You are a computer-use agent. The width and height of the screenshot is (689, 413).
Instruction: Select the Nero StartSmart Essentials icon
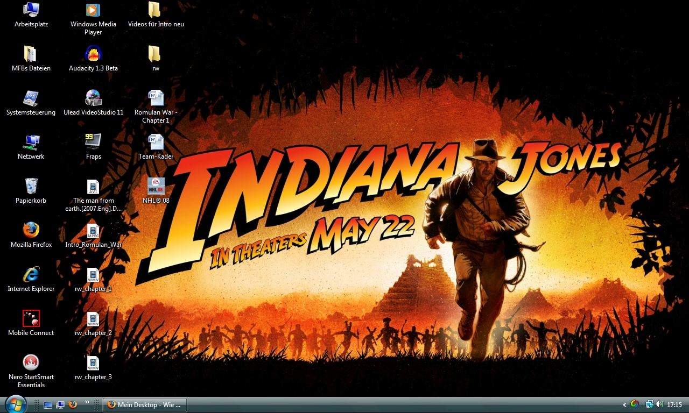coord(31,362)
